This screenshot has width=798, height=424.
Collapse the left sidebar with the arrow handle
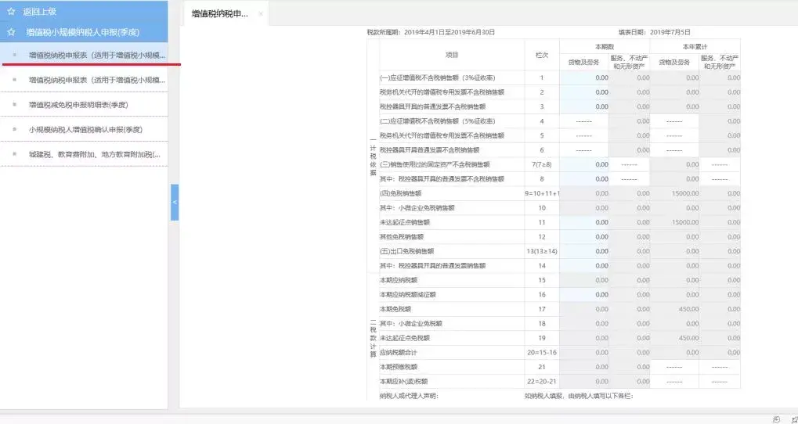(x=175, y=202)
